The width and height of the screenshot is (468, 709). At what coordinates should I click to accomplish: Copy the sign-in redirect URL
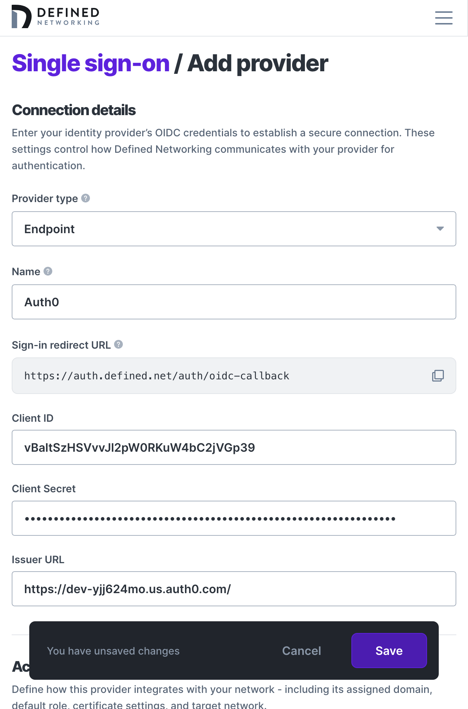pos(437,375)
